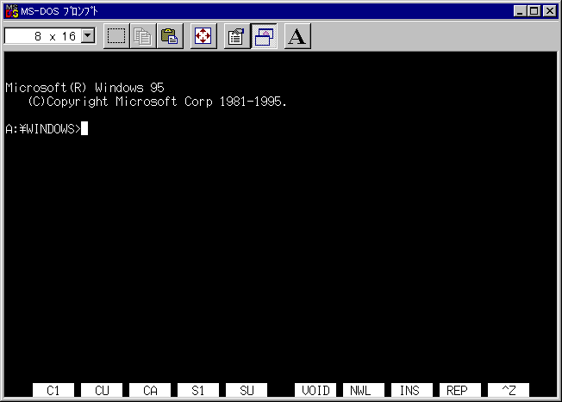The width and height of the screenshot is (562, 402).
Task: Click the A:¥WINDOWS> command prompt
Action: pos(43,128)
